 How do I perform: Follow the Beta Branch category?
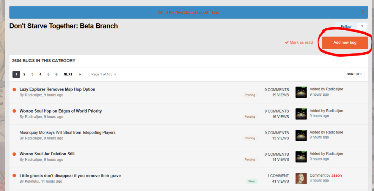pos(346,27)
